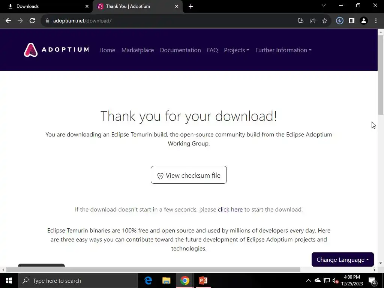Close the Downloads tab

pyautogui.click(x=87, y=7)
